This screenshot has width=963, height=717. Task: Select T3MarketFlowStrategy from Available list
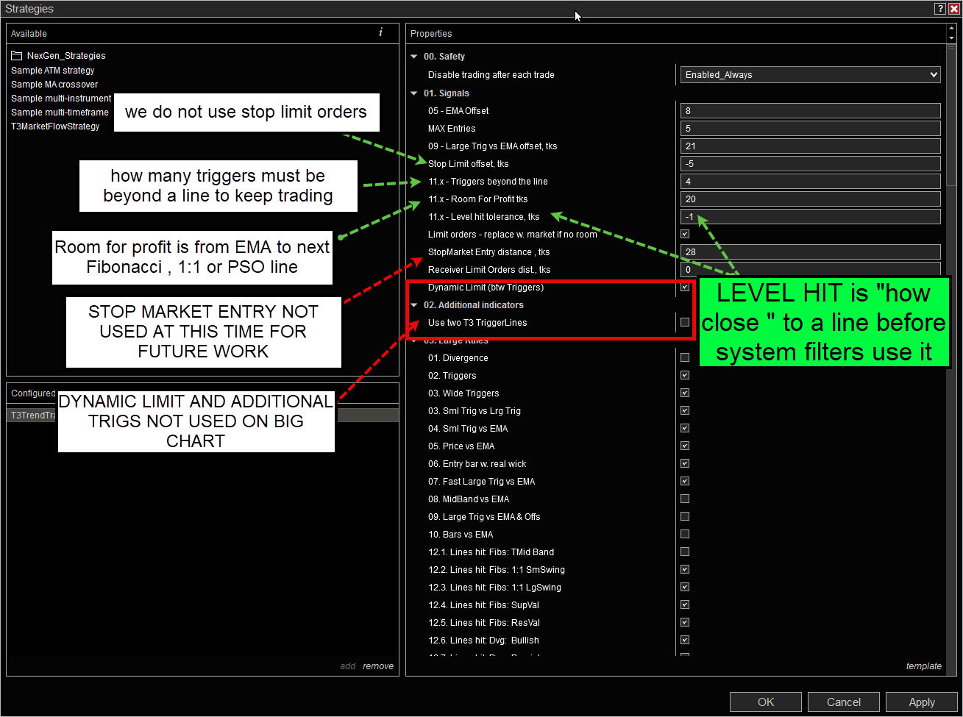coord(55,126)
